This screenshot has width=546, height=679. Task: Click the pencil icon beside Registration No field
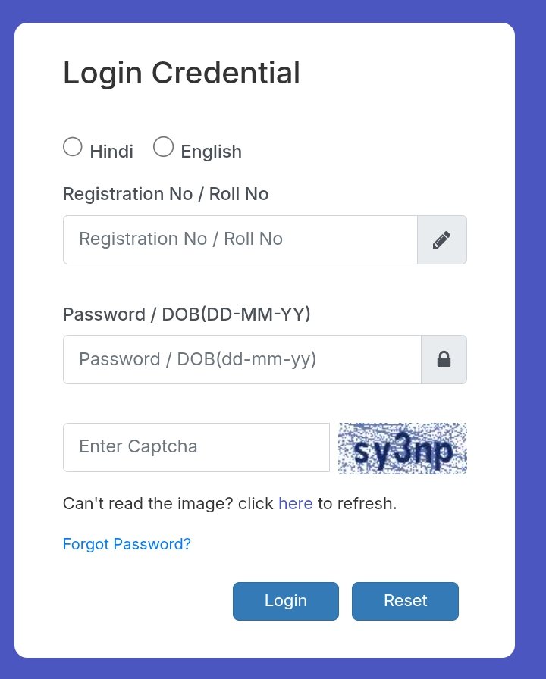point(442,240)
